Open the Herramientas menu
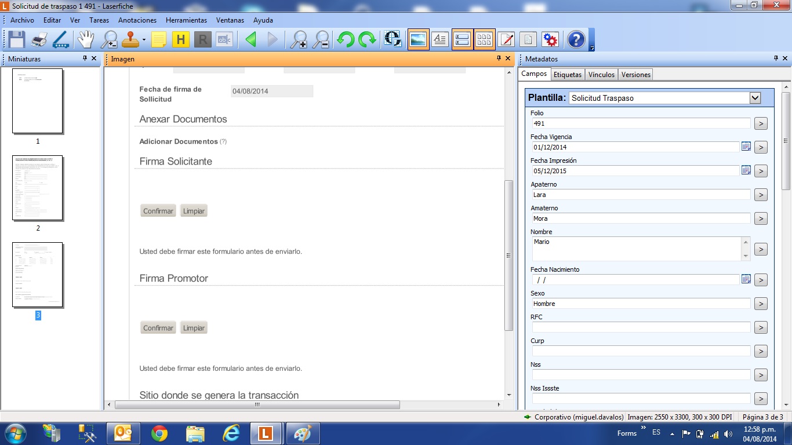This screenshot has width=792, height=445. 186,20
